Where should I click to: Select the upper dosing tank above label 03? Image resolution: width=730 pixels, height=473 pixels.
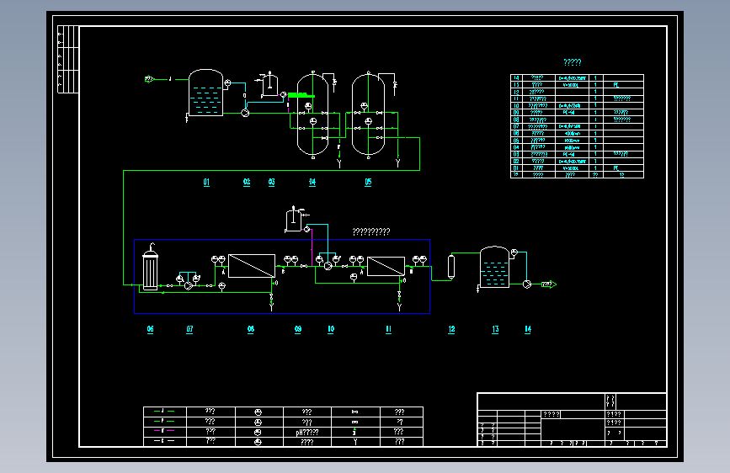[x=269, y=84]
